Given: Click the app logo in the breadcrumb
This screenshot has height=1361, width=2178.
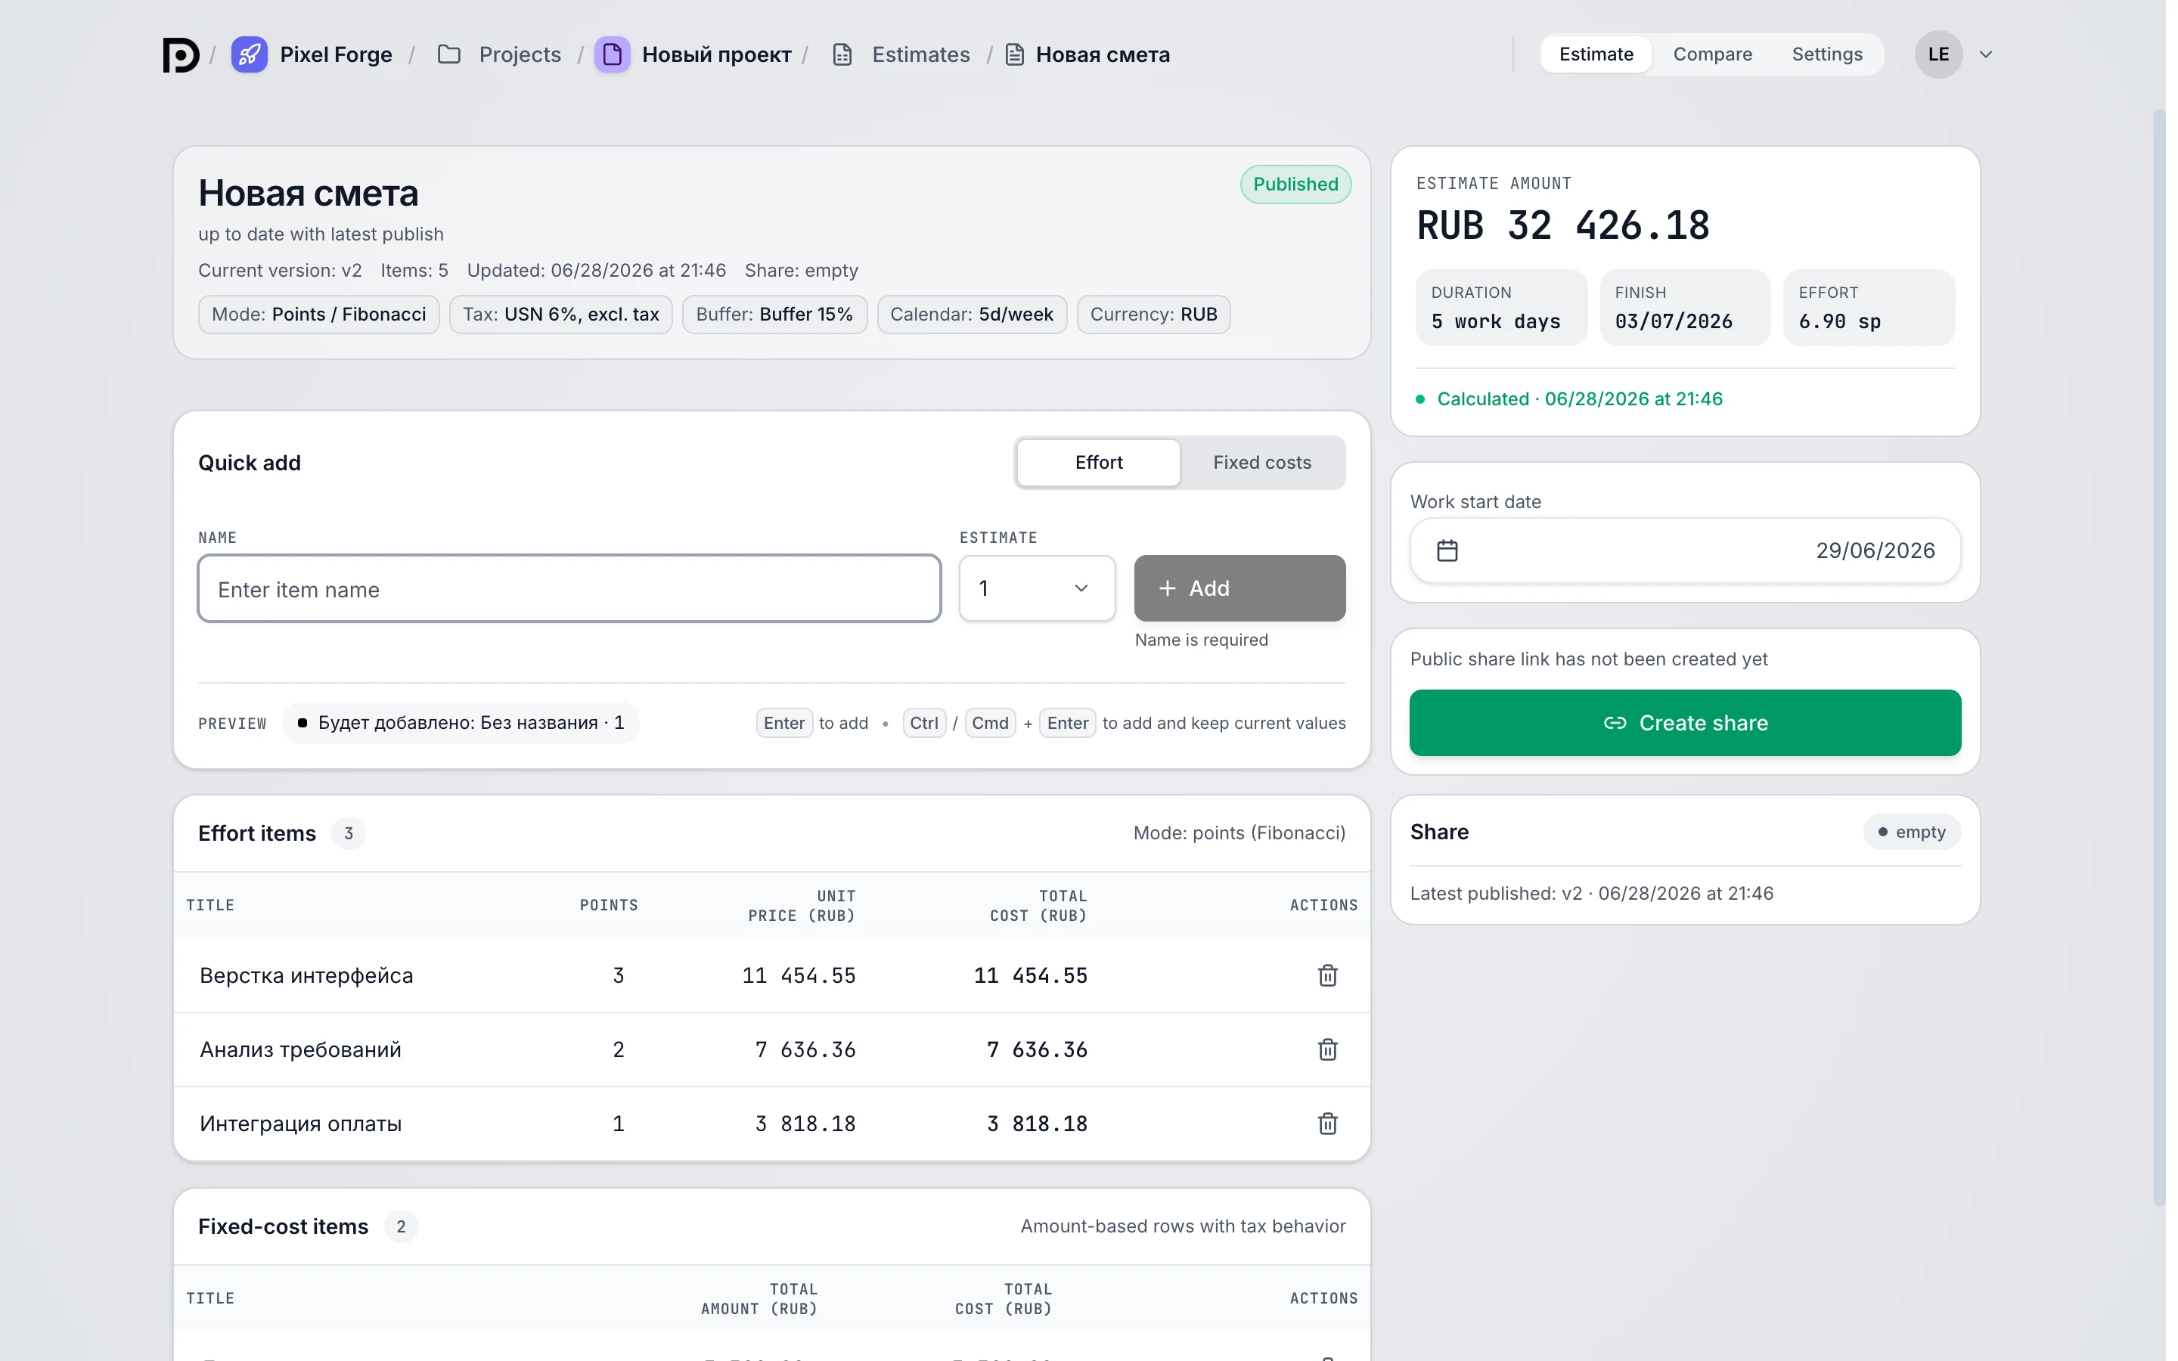Looking at the screenshot, I should pos(181,55).
